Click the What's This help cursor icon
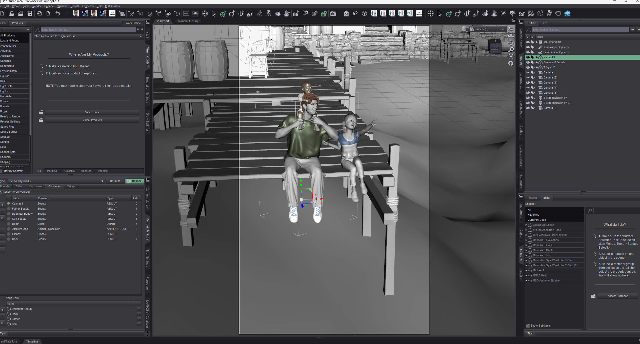 click(355, 13)
